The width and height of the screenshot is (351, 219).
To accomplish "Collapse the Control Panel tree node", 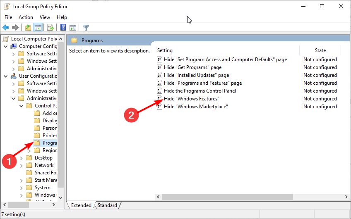I will click(x=22, y=106).
